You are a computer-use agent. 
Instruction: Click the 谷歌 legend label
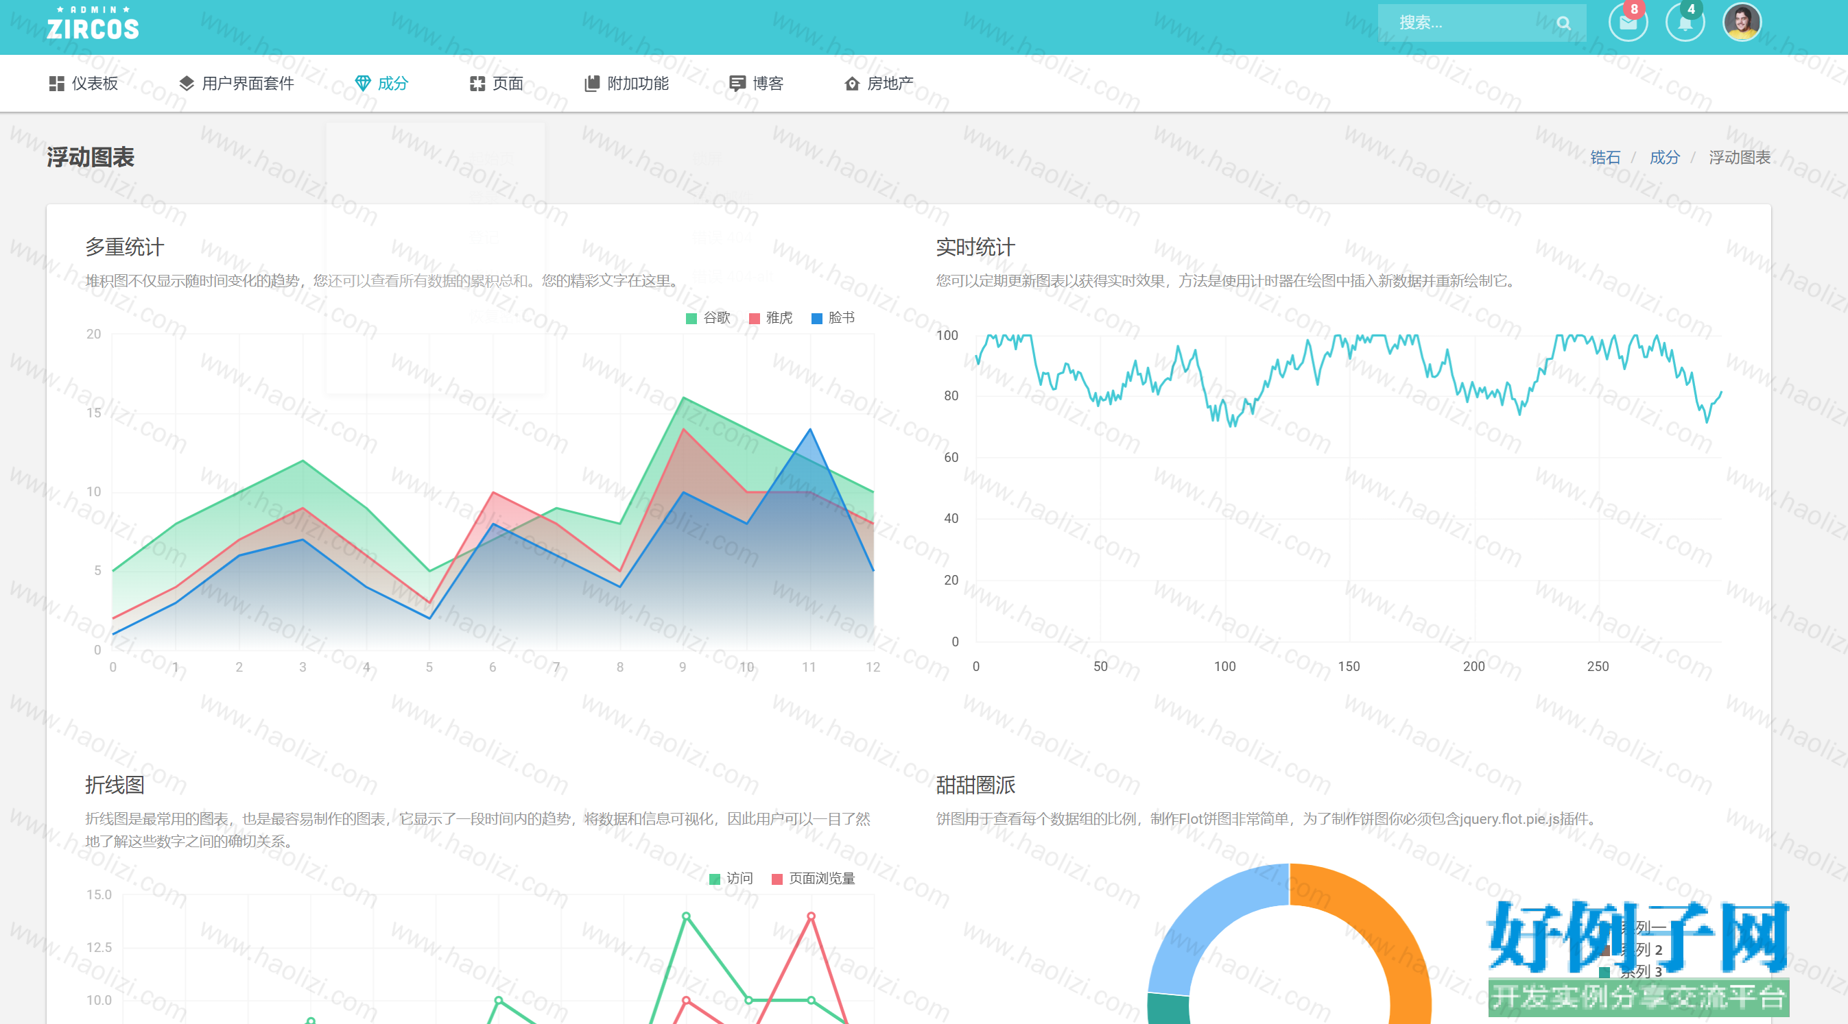pyautogui.click(x=717, y=318)
